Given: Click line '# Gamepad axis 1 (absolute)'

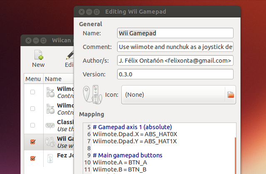Looking at the screenshot, I should point(132,127).
